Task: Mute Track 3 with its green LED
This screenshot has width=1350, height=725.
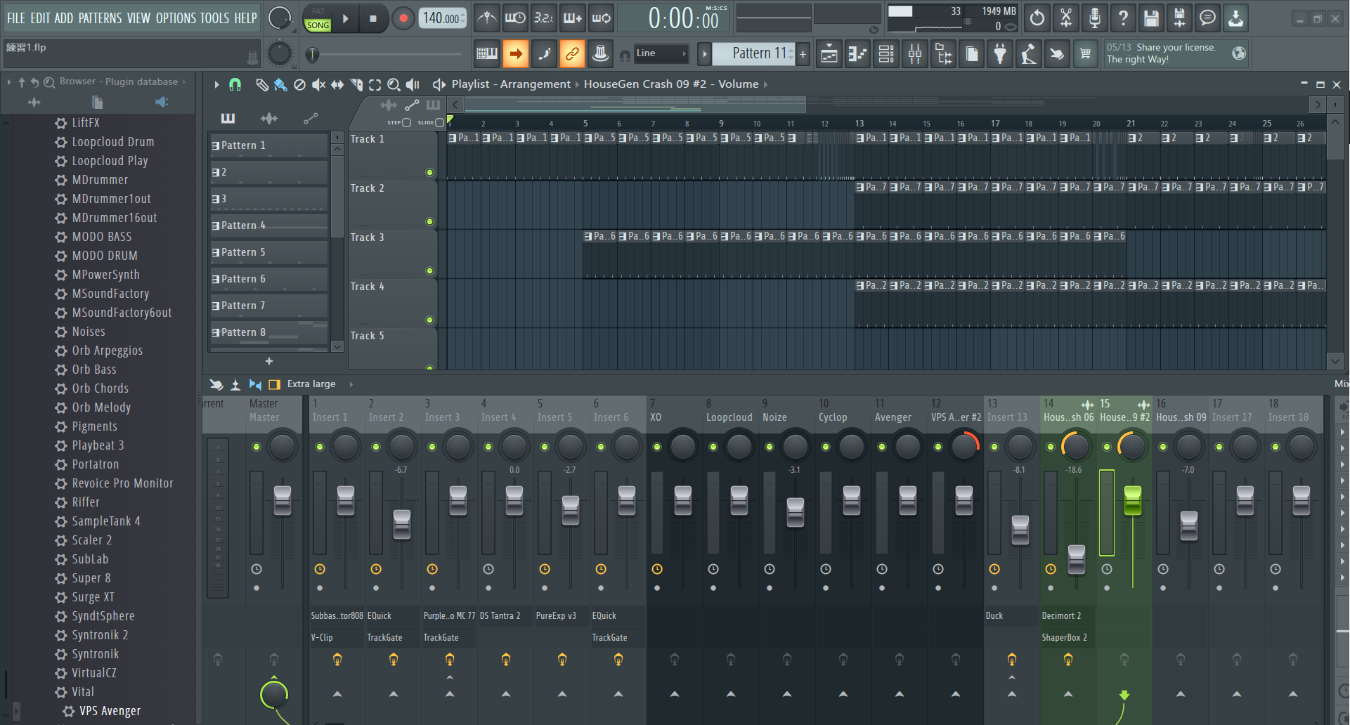Action: [x=429, y=270]
